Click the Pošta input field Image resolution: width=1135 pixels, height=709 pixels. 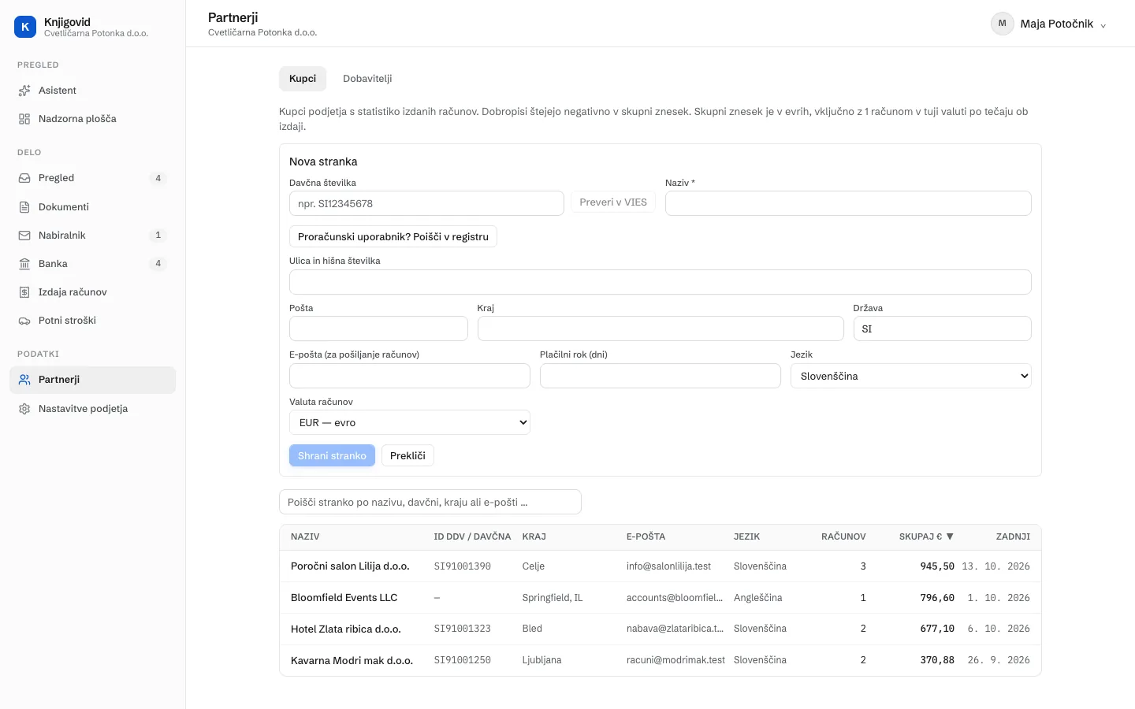point(378,329)
